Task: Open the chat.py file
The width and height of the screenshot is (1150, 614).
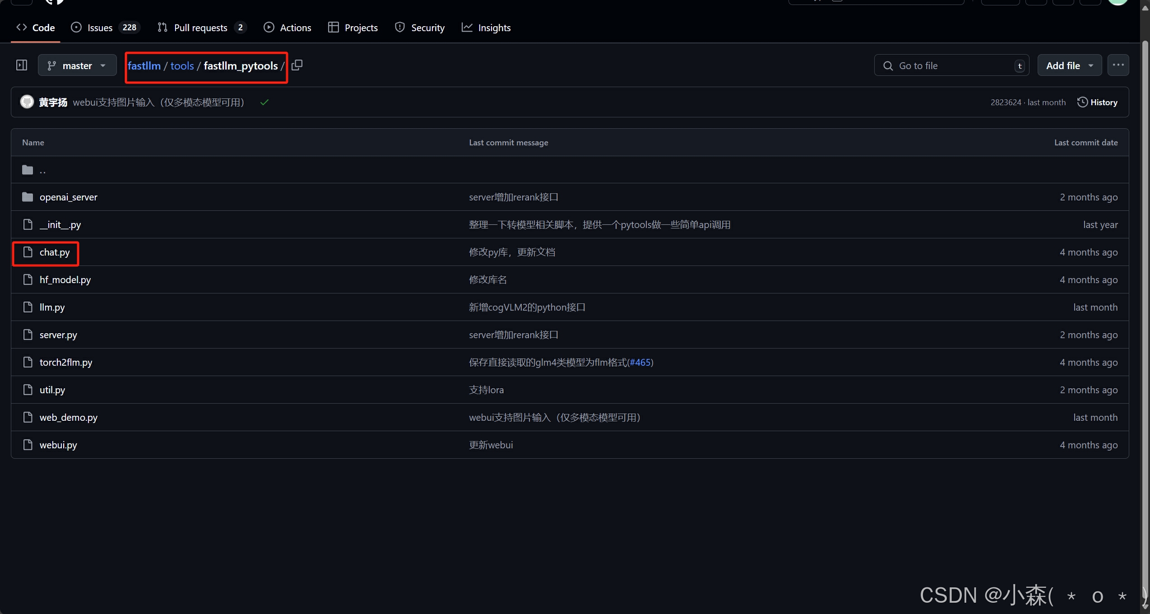Action: [55, 252]
